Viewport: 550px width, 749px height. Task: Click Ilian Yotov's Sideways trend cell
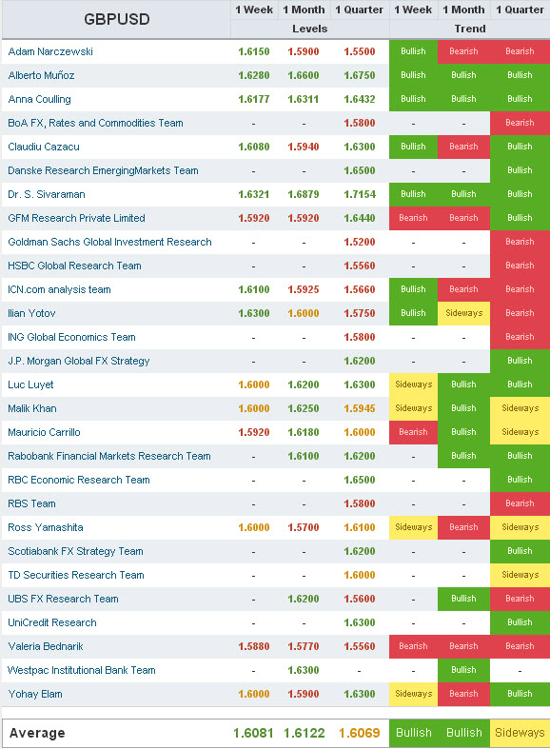tap(464, 314)
